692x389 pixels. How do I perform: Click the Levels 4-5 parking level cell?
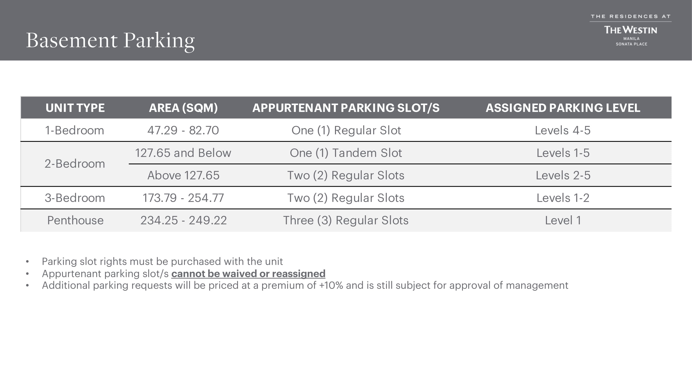pyautogui.click(x=563, y=130)
